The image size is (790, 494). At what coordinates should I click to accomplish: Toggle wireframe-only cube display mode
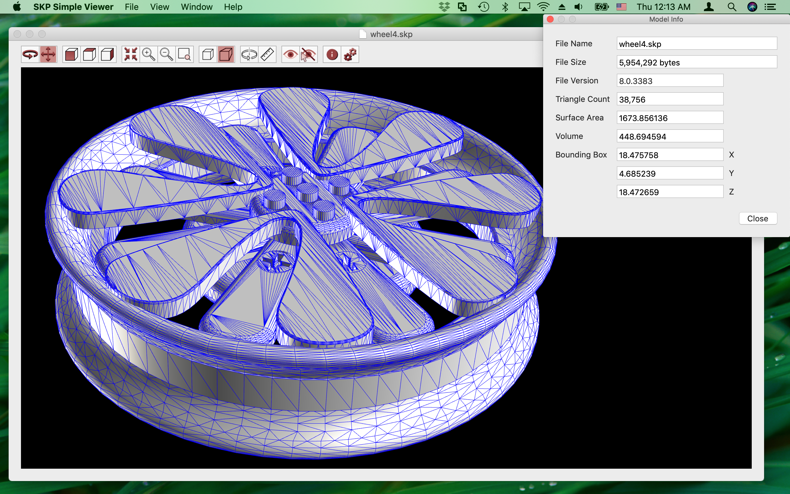(x=208, y=55)
